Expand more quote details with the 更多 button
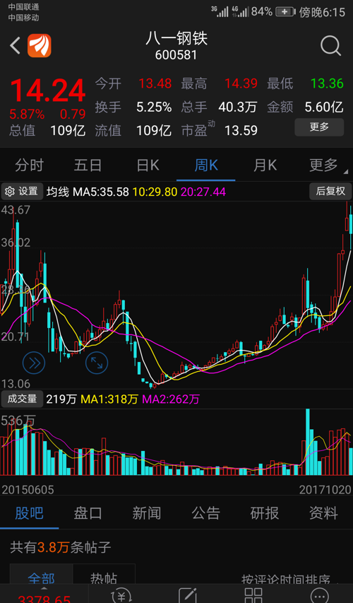Viewport: 353px width, 603px height. pyautogui.click(x=319, y=127)
